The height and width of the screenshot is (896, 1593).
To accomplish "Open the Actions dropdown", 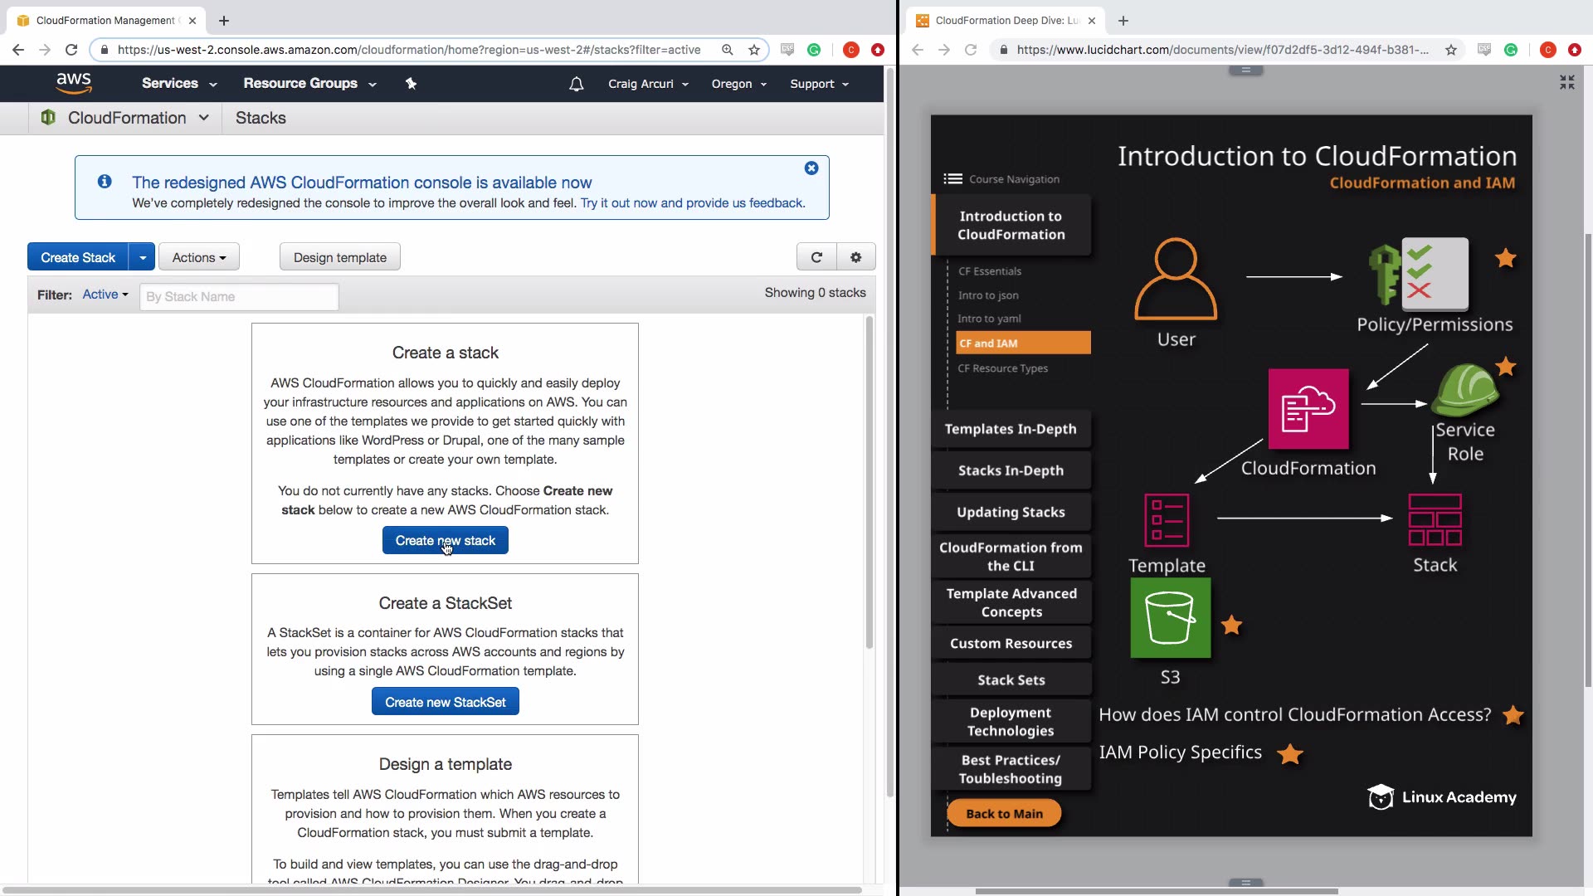I will click(x=198, y=257).
